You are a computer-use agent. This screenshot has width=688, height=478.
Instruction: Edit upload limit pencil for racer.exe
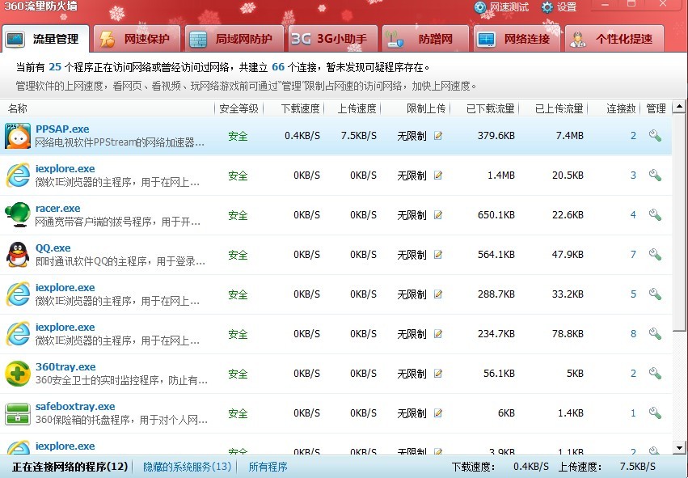pyautogui.click(x=438, y=215)
